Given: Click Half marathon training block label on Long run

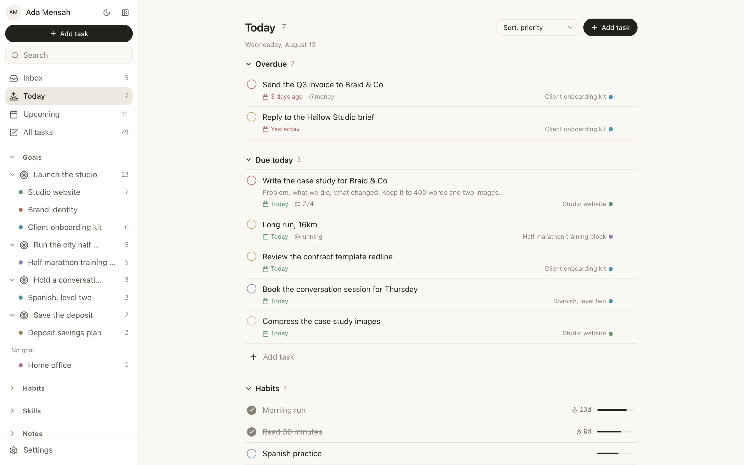Looking at the screenshot, I should tap(564, 236).
